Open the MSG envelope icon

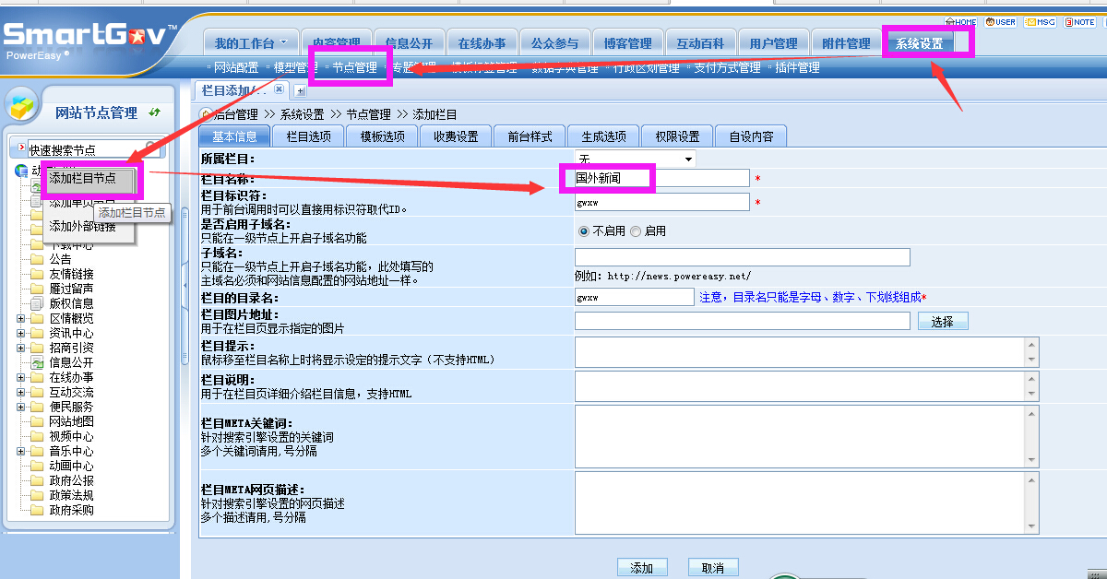pyautogui.click(x=1040, y=22)
